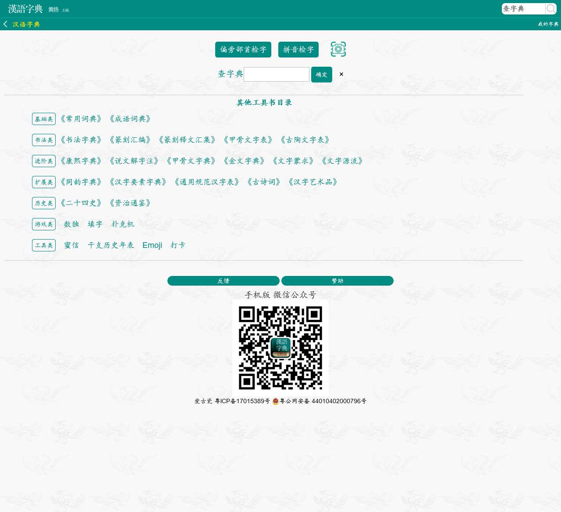Click the 漢語字典 logo
This screenshot has width=561, height=512.
[25, 9]
